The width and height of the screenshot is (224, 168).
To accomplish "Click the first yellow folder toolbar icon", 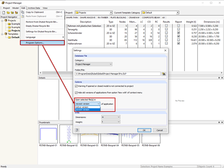I will [8, 13].
